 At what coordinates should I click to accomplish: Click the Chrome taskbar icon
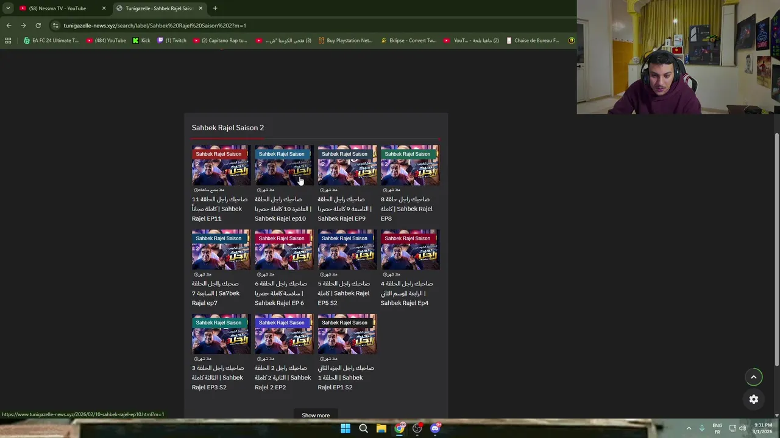pyautogui.click(x=399, y=428)
